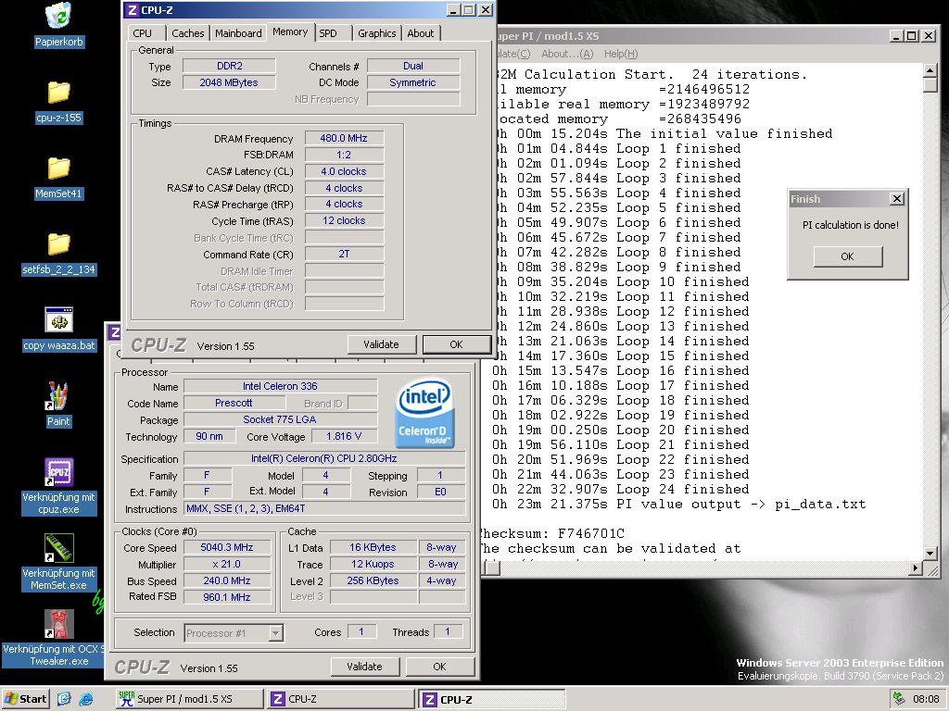The image size is (949, 711).
Task: Switch to active CPU-Z taskbar button
Action: coord(492,699)
